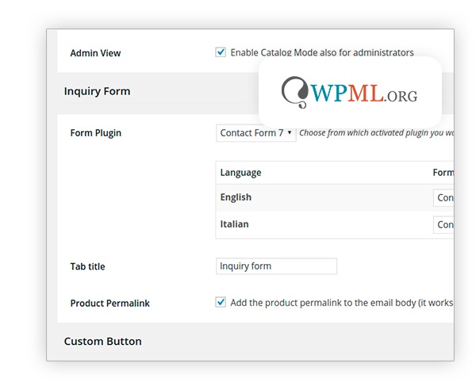
Task: Select the Custom Button section header
Action: [x=102, y=342]
